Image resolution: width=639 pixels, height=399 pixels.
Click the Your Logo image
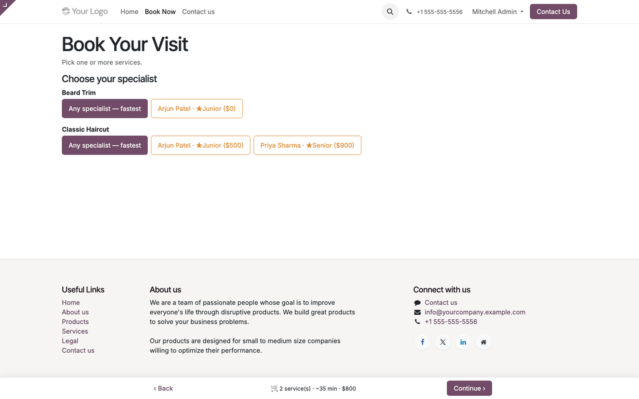[x=85, y=11]
